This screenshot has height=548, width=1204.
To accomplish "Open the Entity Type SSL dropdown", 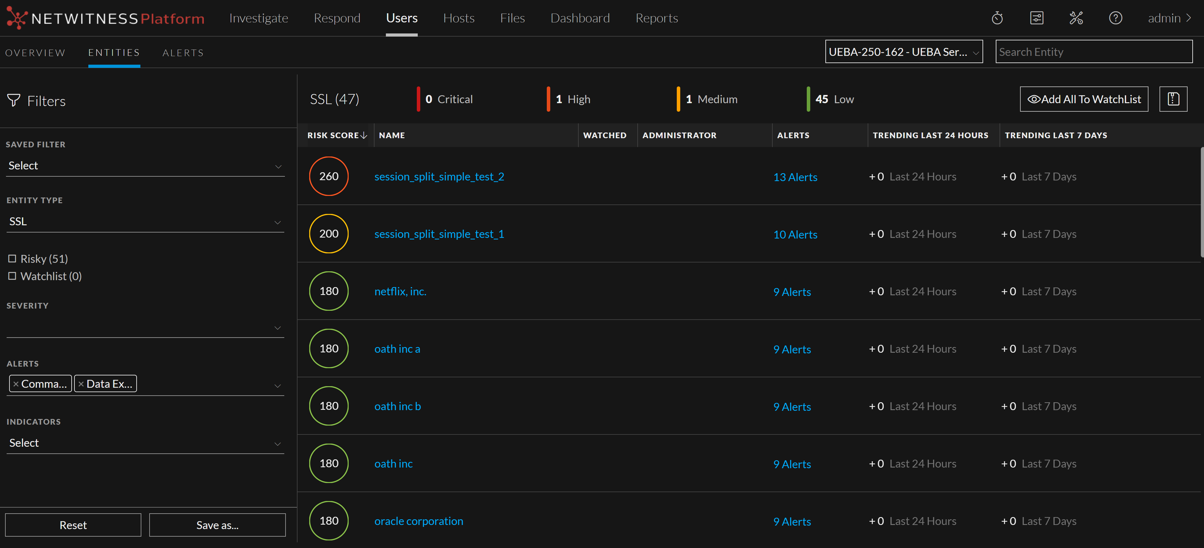I will click(145, 221).
